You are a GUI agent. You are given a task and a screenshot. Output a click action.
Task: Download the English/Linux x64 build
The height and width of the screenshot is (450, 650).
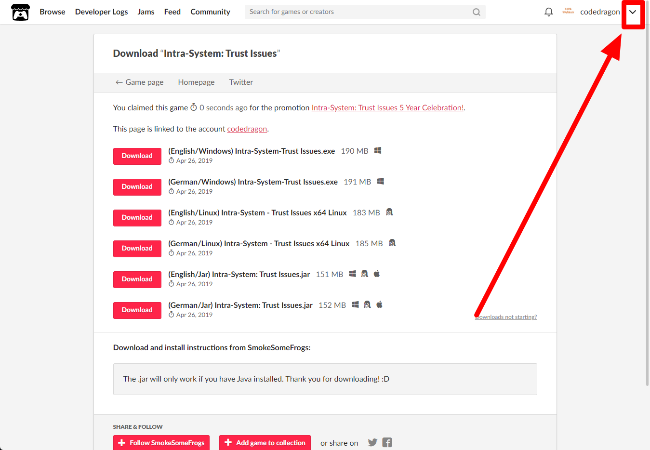coord(137,218)
